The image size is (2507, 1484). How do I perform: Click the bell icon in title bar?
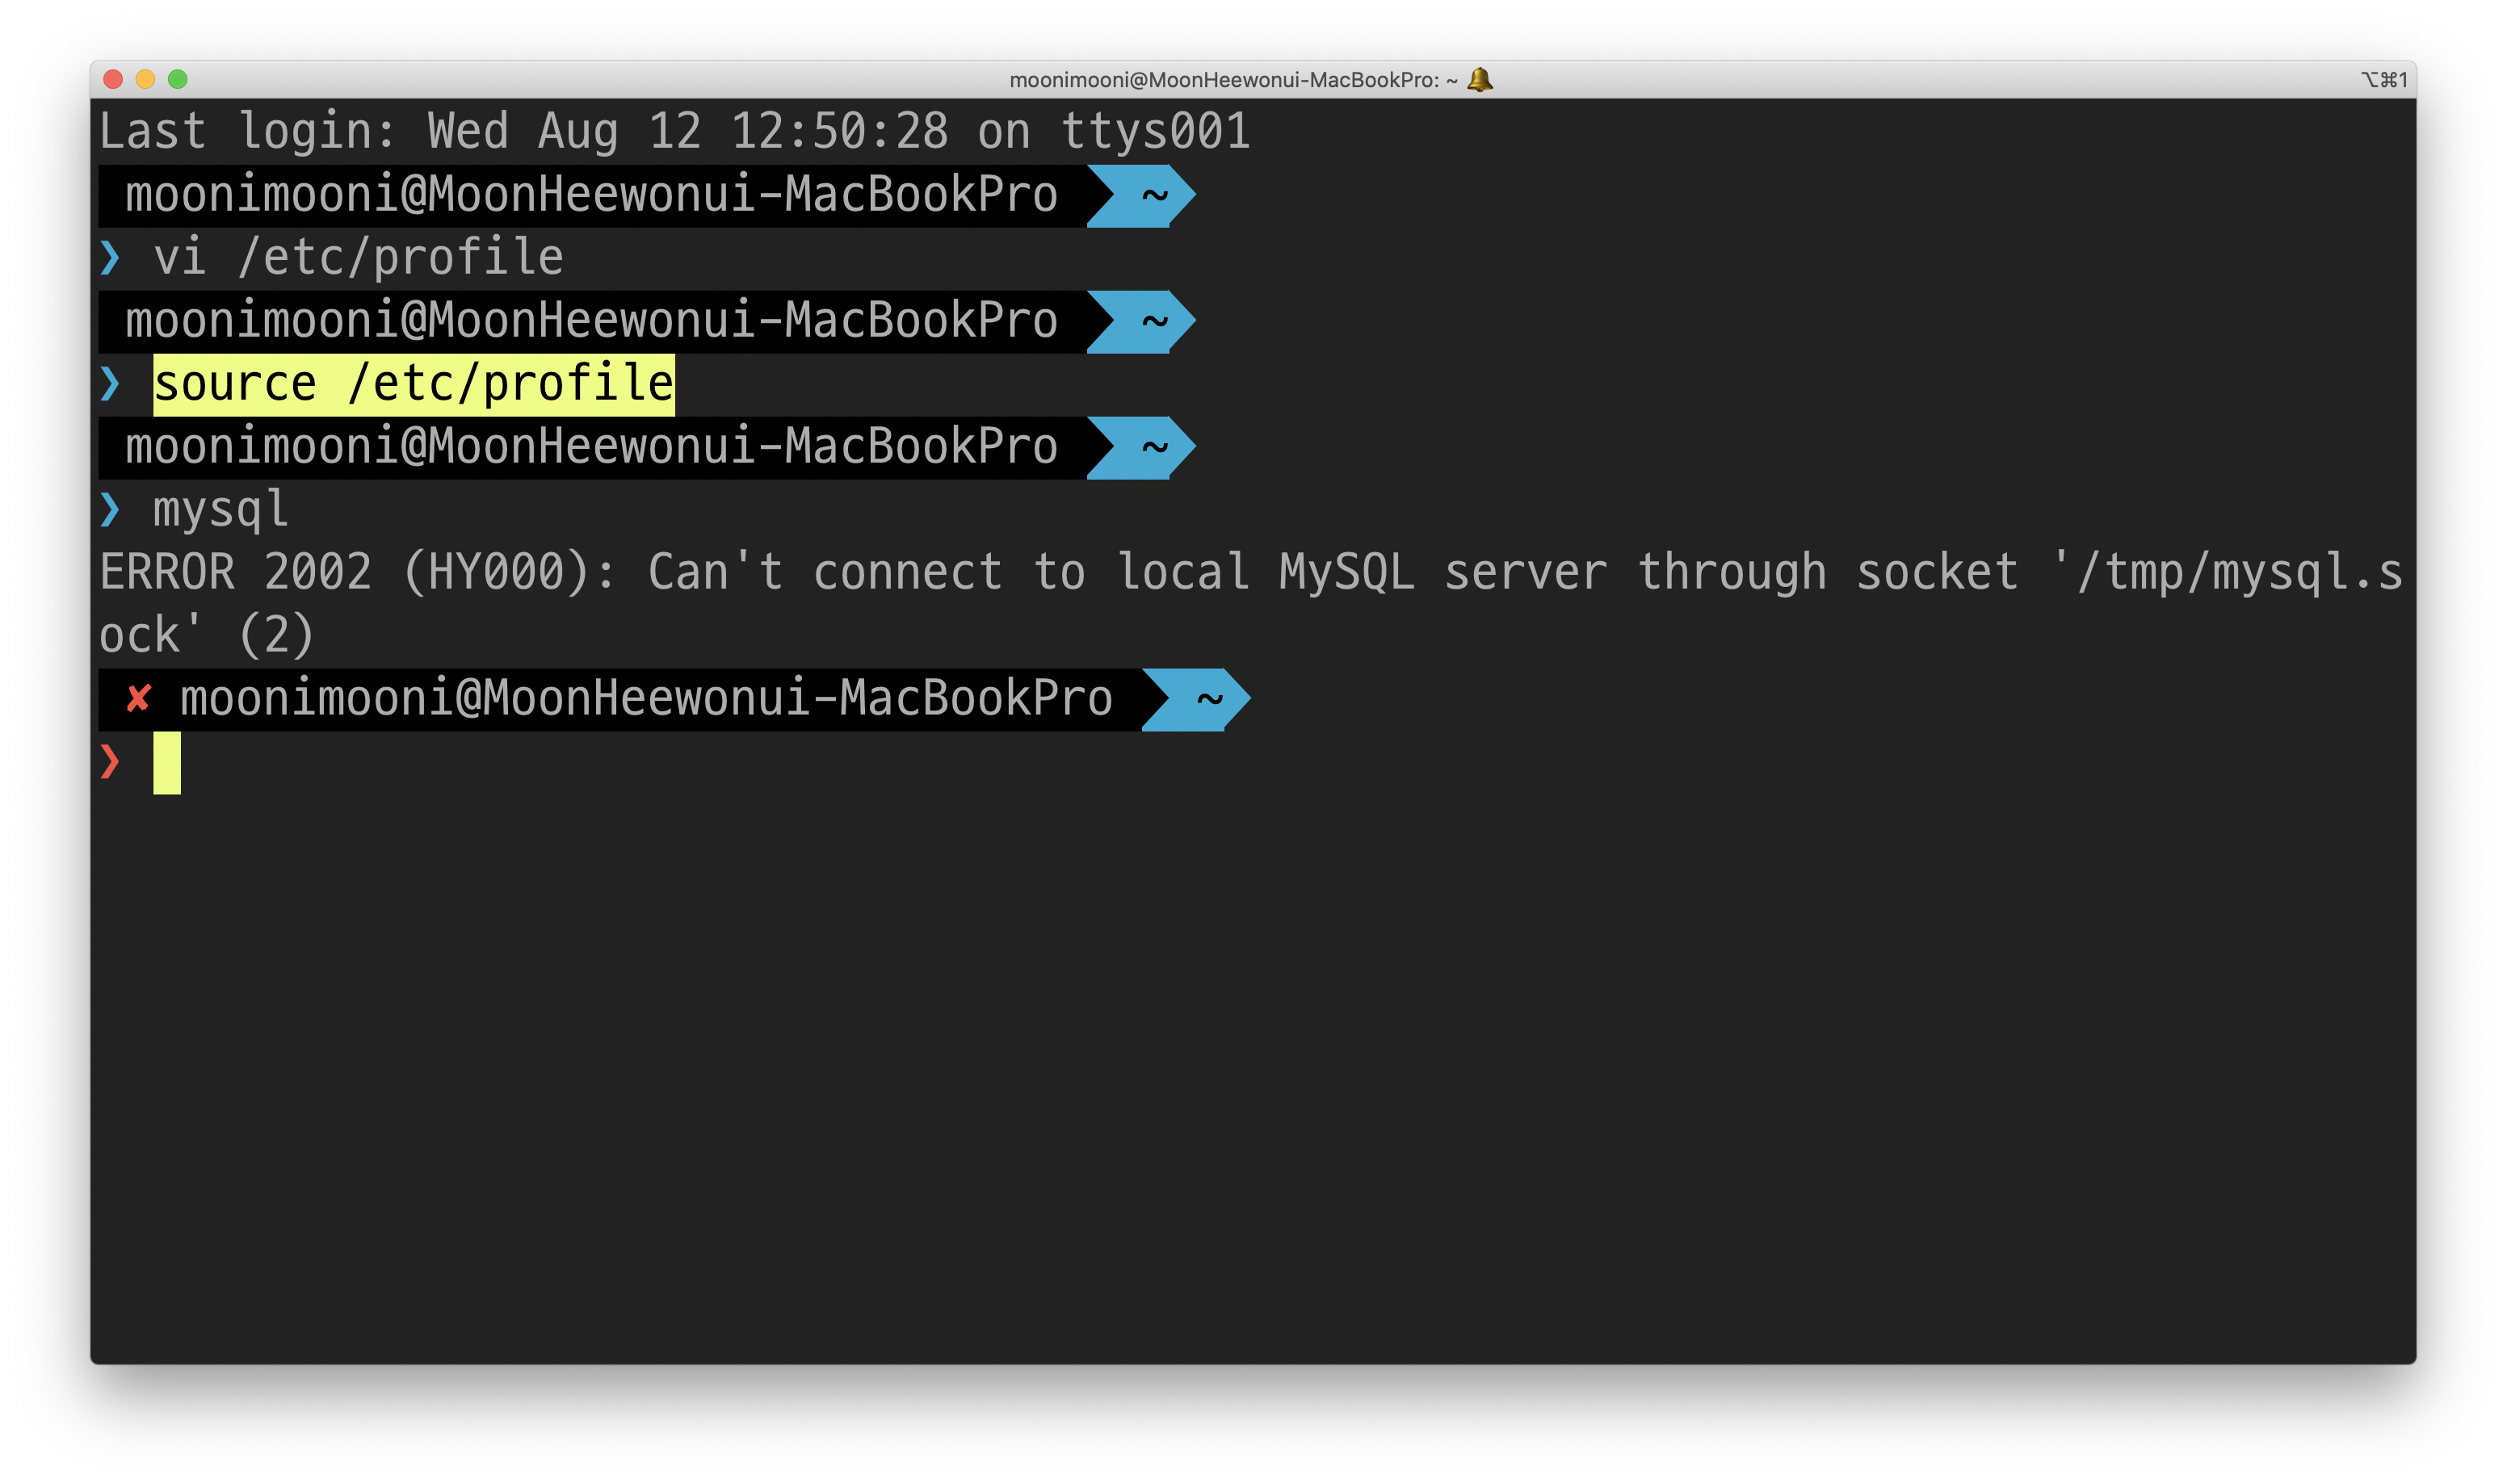1480,80
